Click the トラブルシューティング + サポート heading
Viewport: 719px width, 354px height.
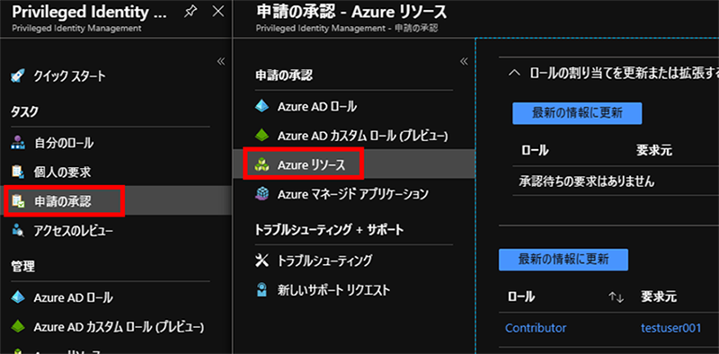point(329,229)
